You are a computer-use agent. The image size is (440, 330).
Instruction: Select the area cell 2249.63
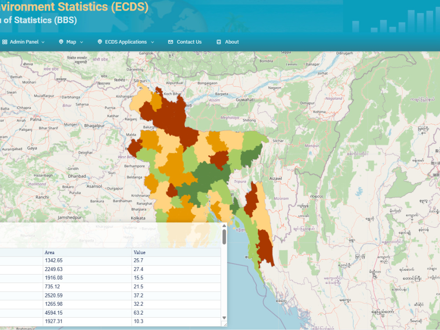[x=87, y=269]
